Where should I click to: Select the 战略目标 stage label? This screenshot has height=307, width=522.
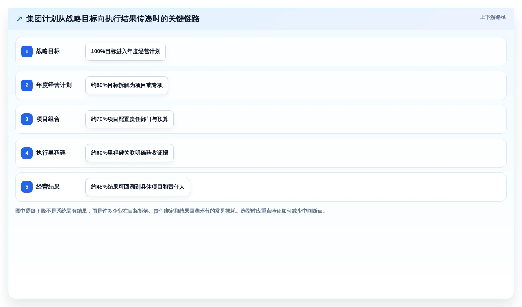pos(48,52)
